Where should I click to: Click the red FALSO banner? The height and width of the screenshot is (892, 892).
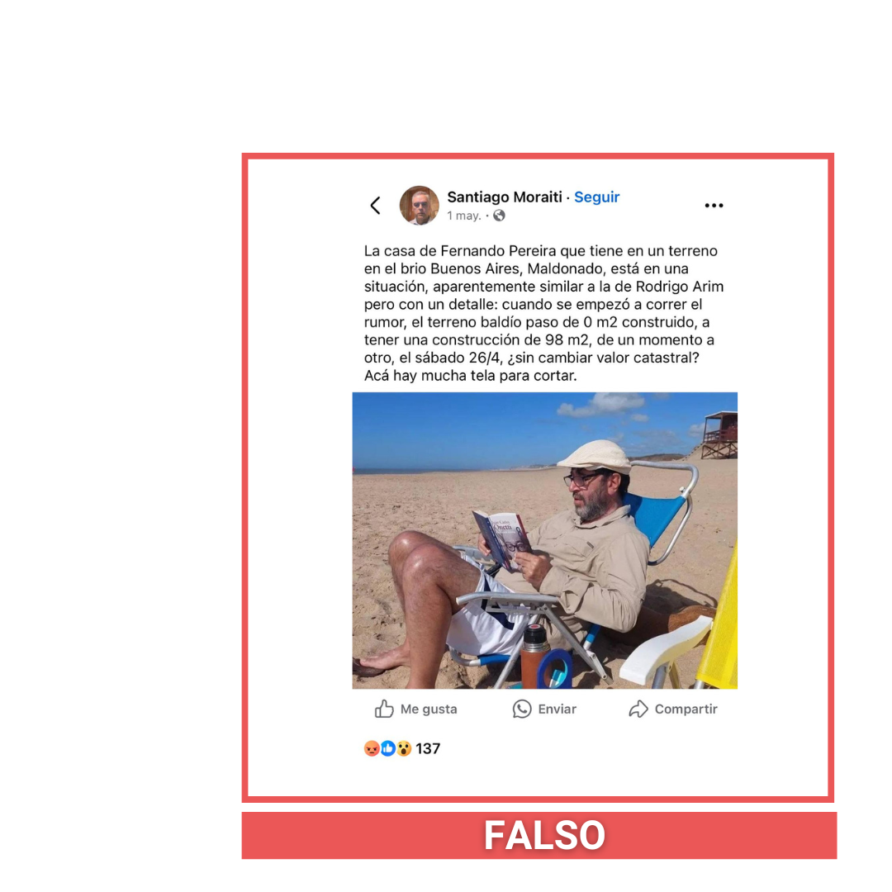539,835
